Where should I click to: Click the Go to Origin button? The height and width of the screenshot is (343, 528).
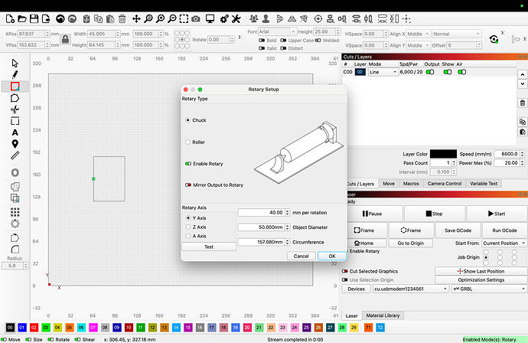410,243
